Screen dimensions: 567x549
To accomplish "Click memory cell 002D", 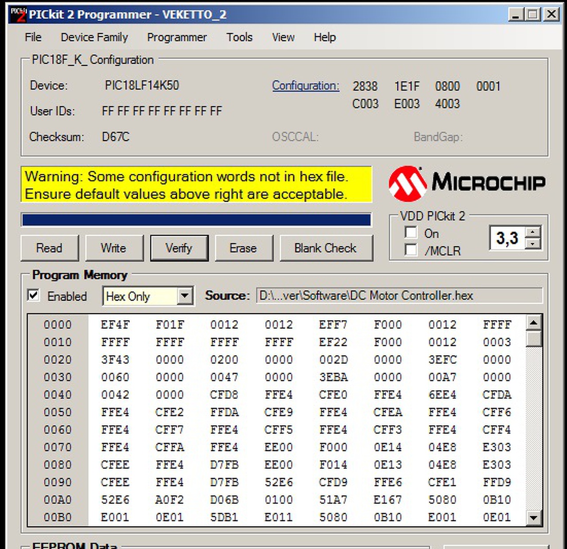I will [333, 360].
